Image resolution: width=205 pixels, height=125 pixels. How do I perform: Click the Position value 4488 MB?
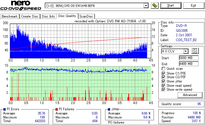point(194,117)
